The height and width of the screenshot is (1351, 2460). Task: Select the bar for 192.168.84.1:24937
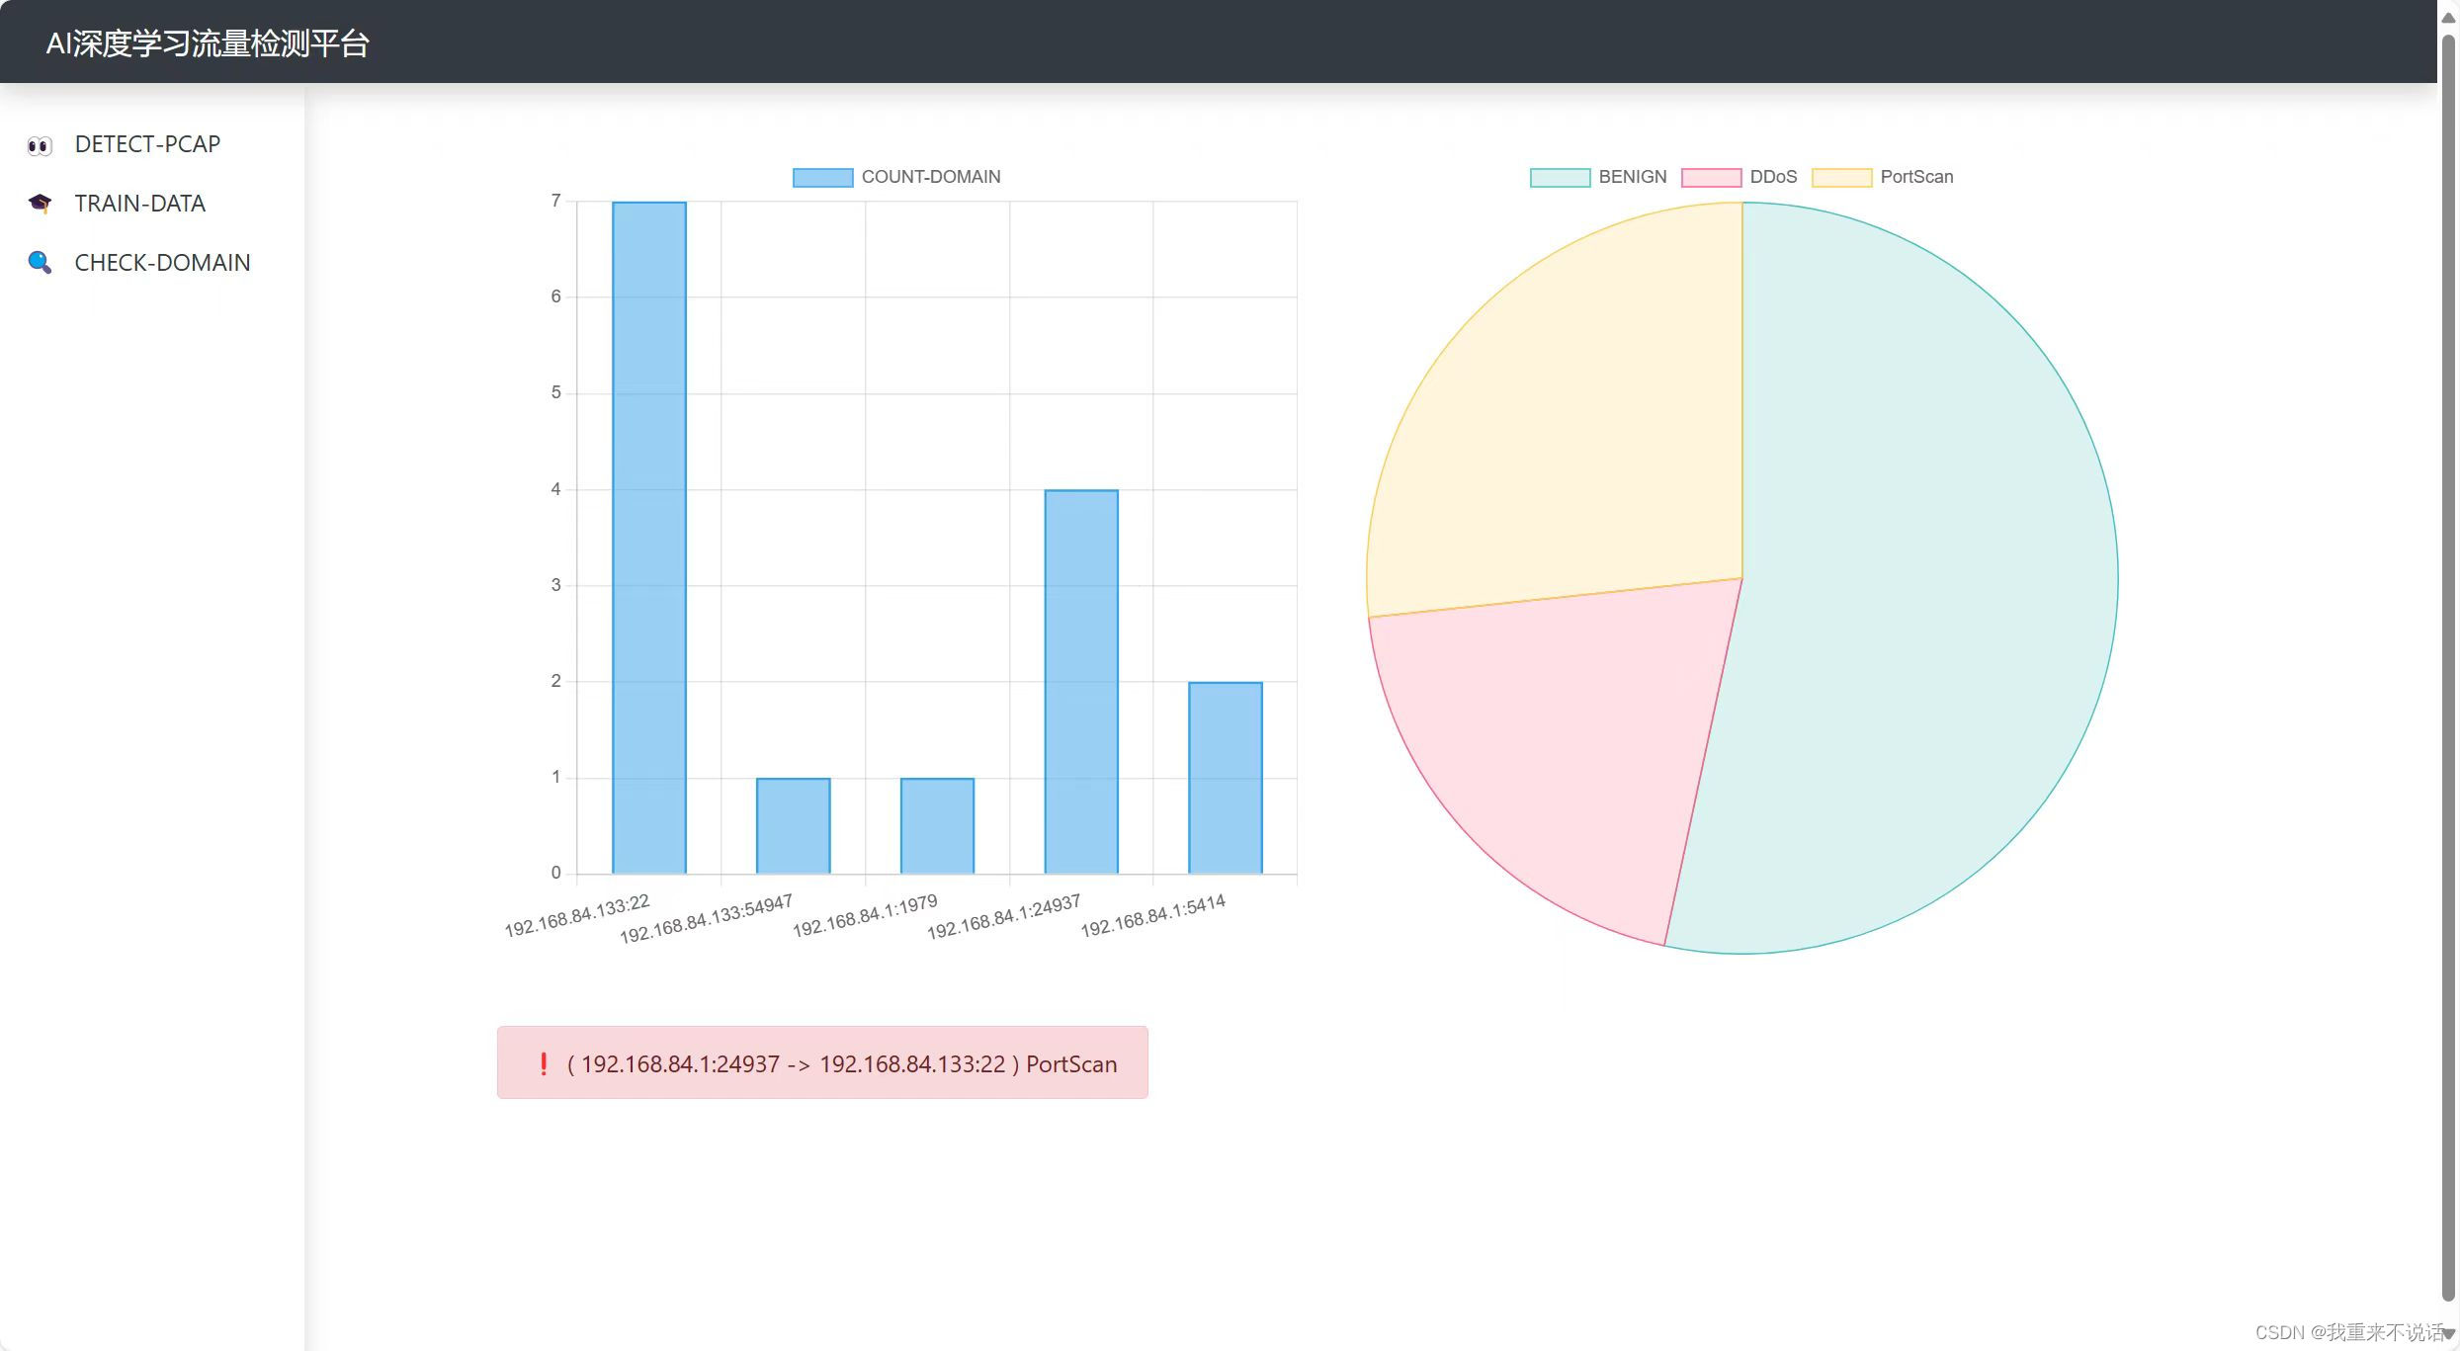pos(1081,682)
